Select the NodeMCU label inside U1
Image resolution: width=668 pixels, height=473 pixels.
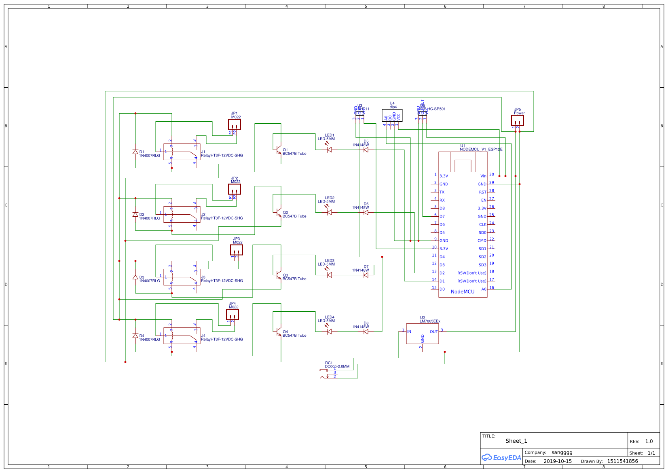[463, 291]
